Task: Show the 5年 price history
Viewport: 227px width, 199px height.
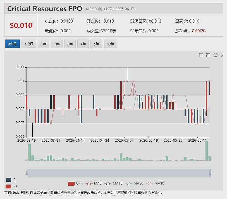Action: pyautogui.click(x=96, y=44)
